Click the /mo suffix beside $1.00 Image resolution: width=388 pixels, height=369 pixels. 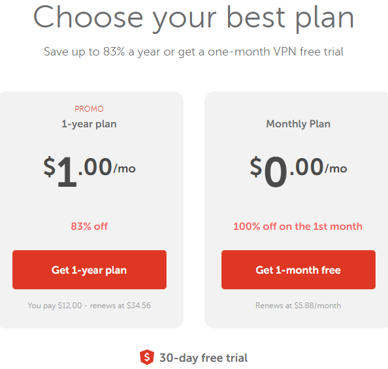(x=125, y=168)
